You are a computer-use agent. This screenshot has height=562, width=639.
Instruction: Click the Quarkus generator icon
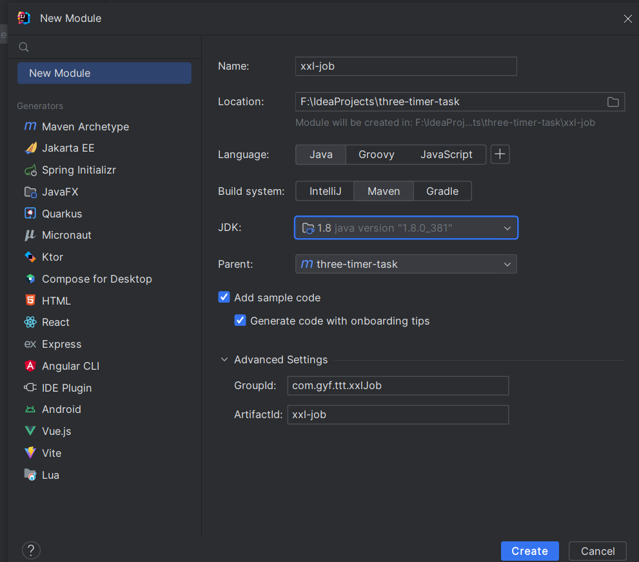[x=30, y=214]
